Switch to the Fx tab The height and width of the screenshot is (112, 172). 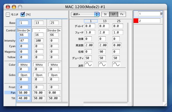click(122, 14)
